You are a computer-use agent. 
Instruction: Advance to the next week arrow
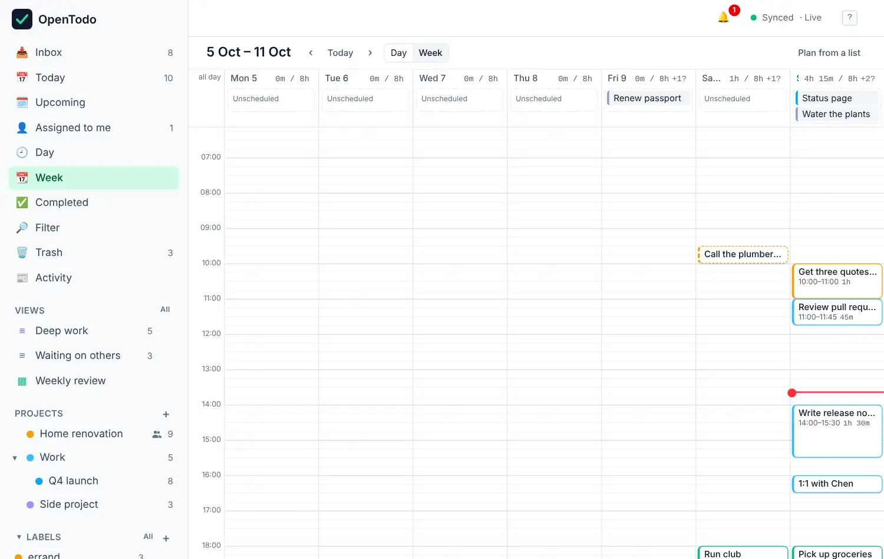(x=370, y=53)
